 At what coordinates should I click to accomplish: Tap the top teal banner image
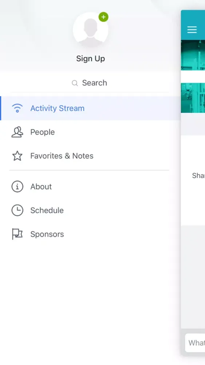(193, 55)
